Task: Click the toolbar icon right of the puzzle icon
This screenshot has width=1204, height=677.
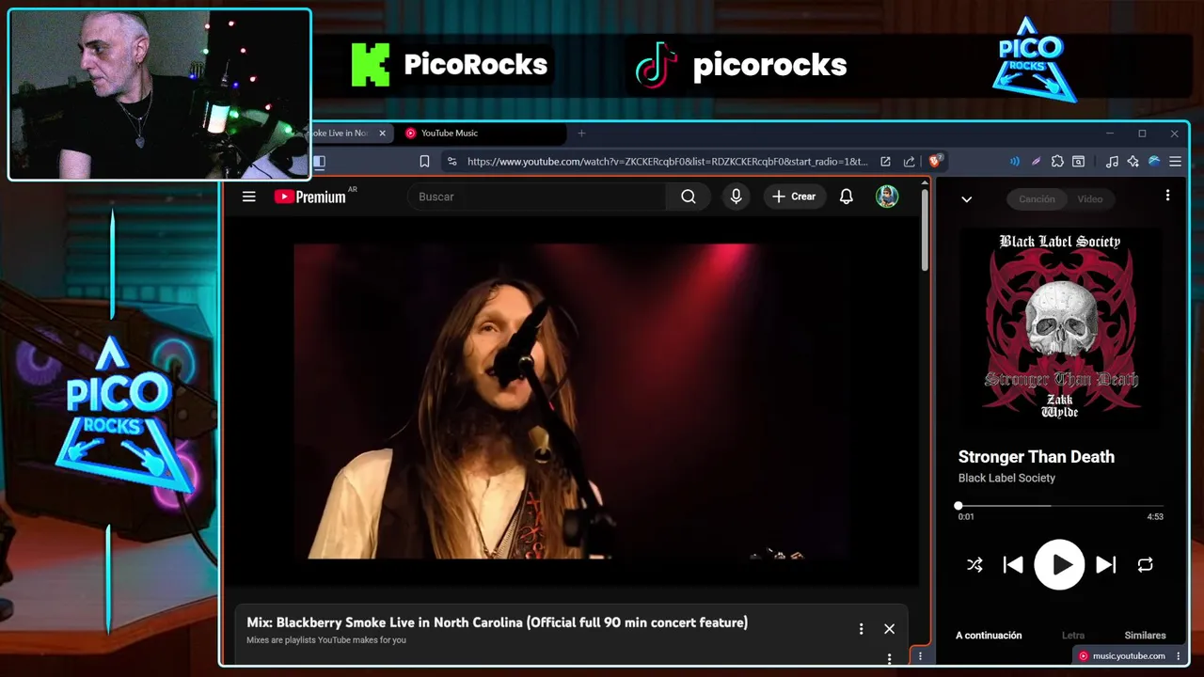Action: click(x=1079, y=162)
